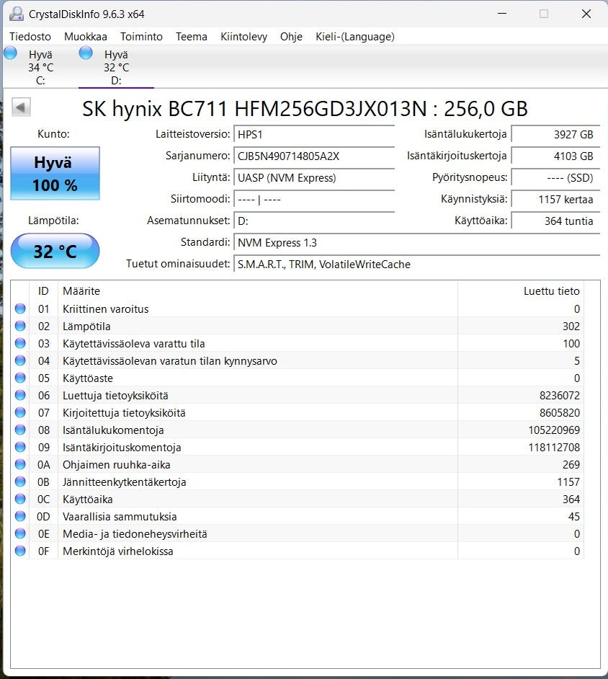Screen dimensions: 608x679
Task: Click the status orb for Isäntäkirjoituskomentoja
Action: (x=20, y=448)
